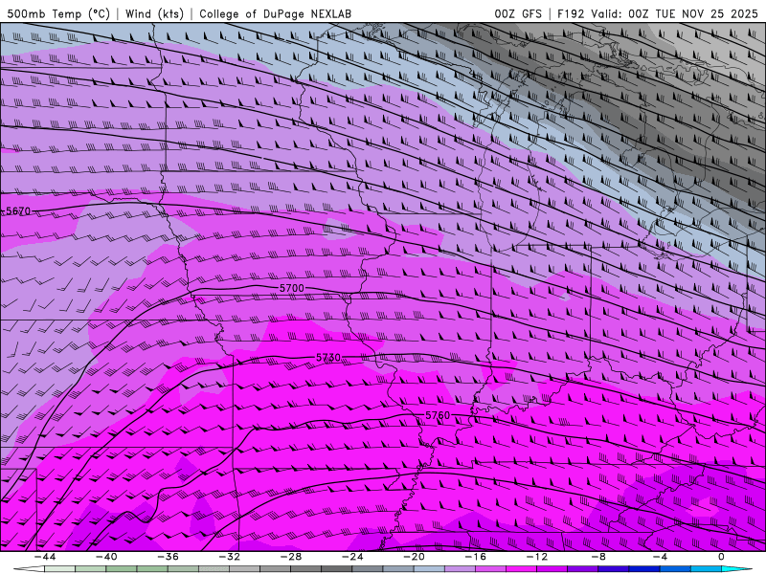Click the "College of DuPage NEXLAB" credit text

point(275,13)
